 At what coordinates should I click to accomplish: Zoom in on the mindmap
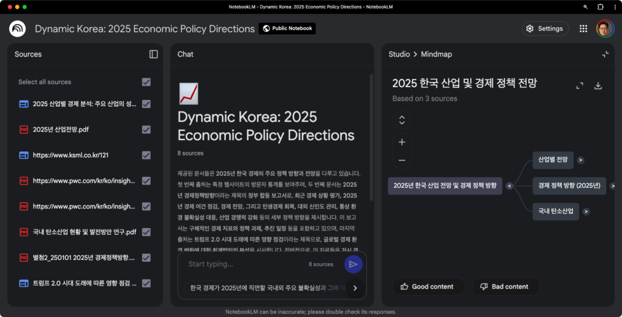(x=402, y=142)
